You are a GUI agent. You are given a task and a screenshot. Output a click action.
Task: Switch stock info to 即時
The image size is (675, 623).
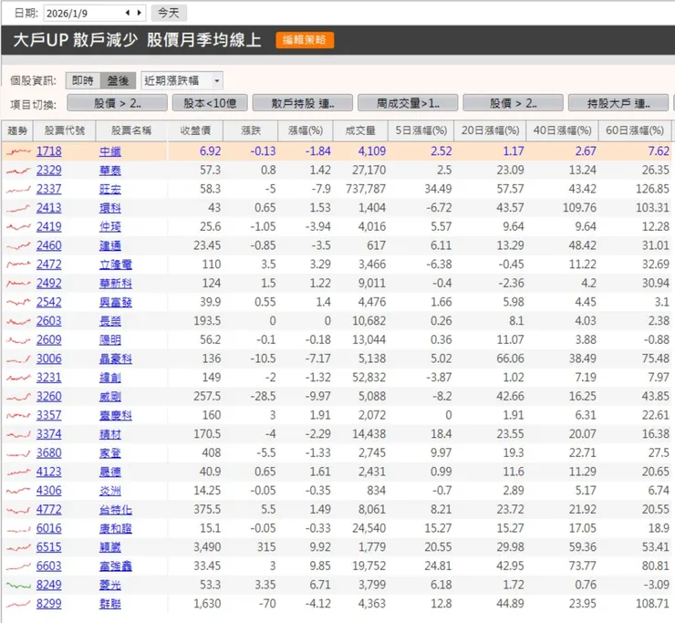point(83,80)
